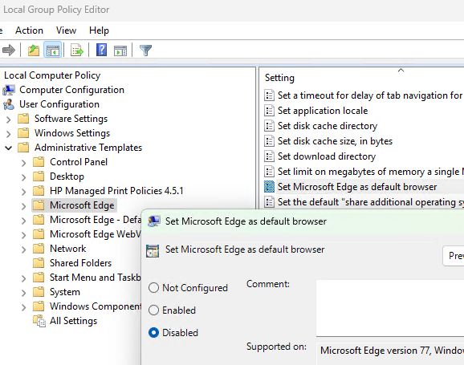Click the Forward arrow toolbar icon
Image resolution: width=464 pixels, height=365 pixels.
pos(9,50)
